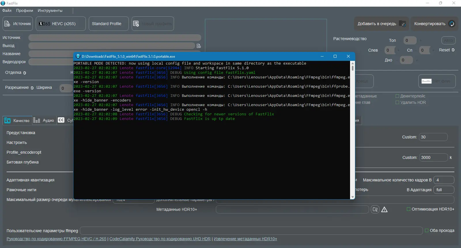Viewport: 461px width, 248px height.
Task: Maximize the FastFlix main window
Action: tap(441, 3)
